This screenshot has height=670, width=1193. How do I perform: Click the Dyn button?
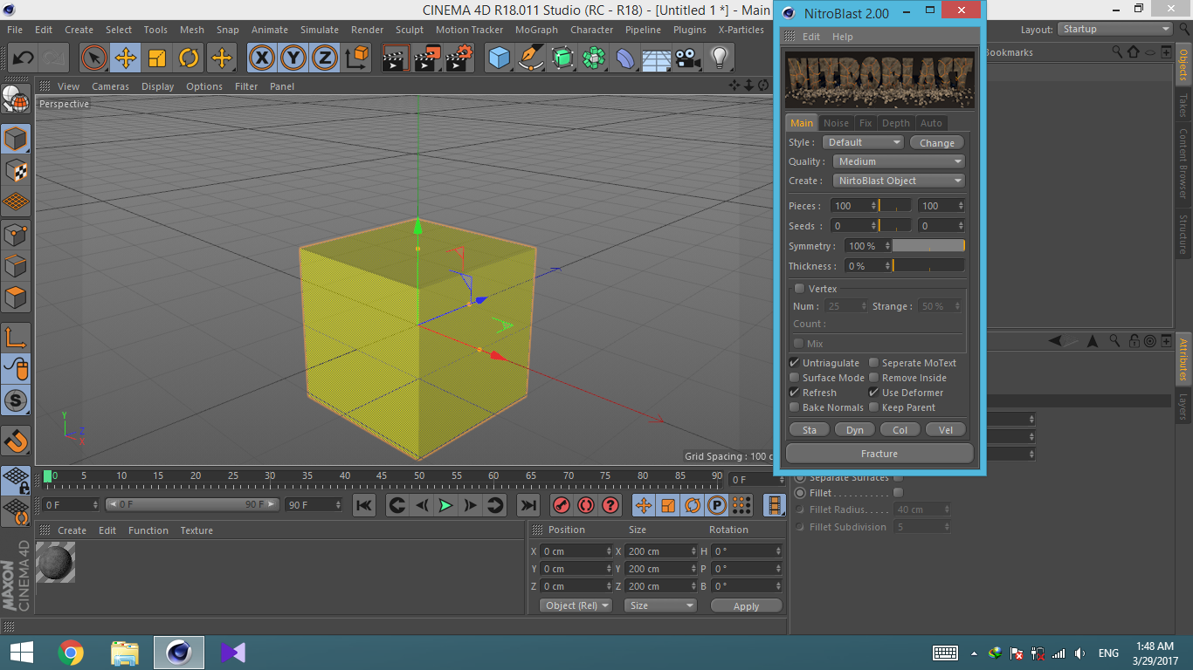click(x=855, y=429)
